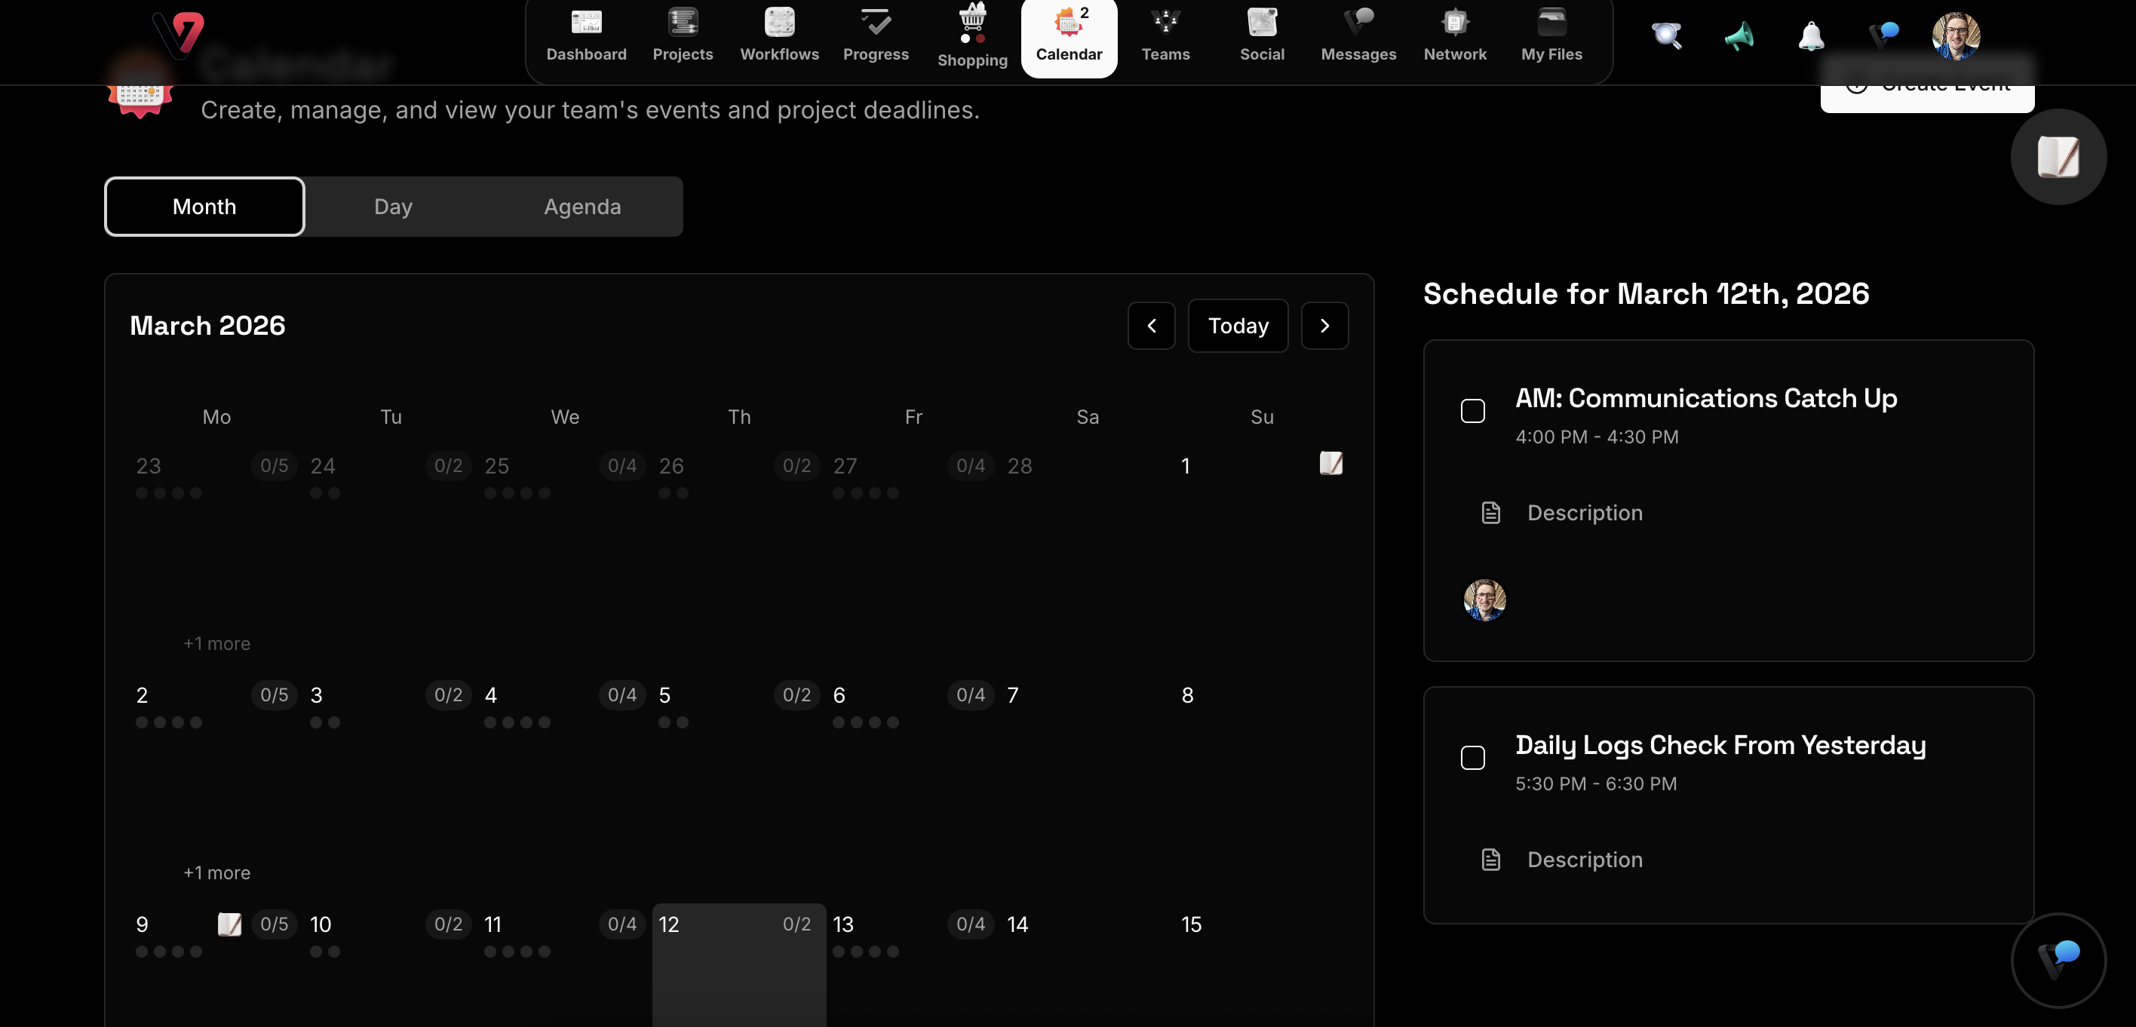Click the attendee avatar on Communications event
Viewport: 2136px width, 1027px height.
1484,600
